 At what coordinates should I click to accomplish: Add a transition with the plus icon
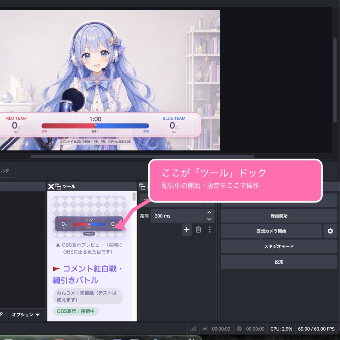pos(187,229)
